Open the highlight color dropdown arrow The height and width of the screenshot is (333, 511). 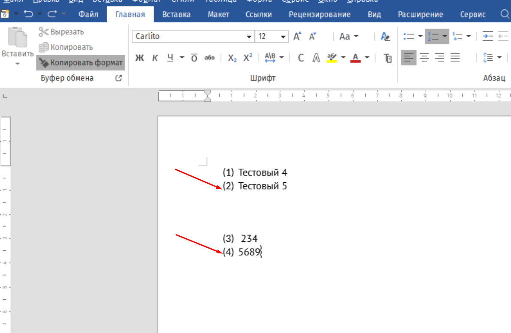tap(343, 58)
